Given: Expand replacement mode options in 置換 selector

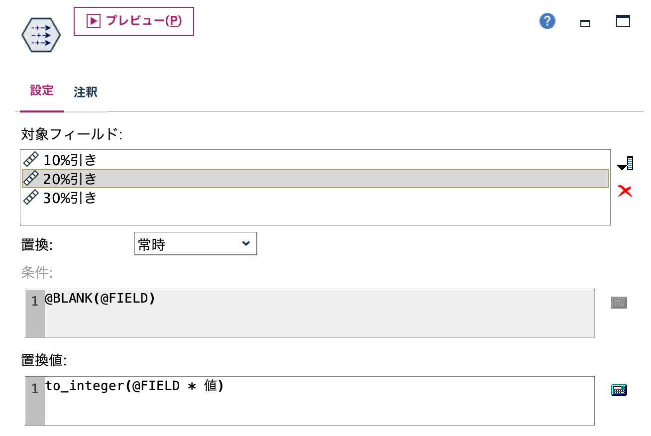Looking at the screenshot, I should [194, 243].
